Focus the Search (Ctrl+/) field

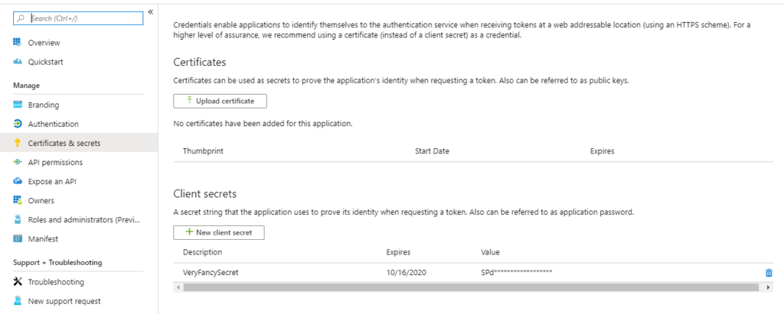coord(78,18)
